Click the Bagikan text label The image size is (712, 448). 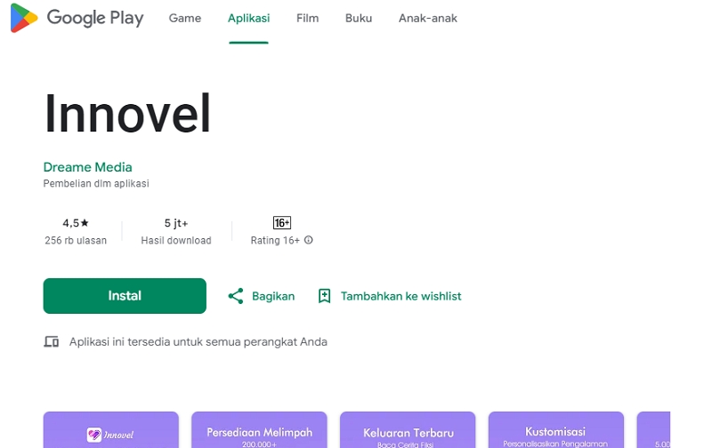pos(273,296)
